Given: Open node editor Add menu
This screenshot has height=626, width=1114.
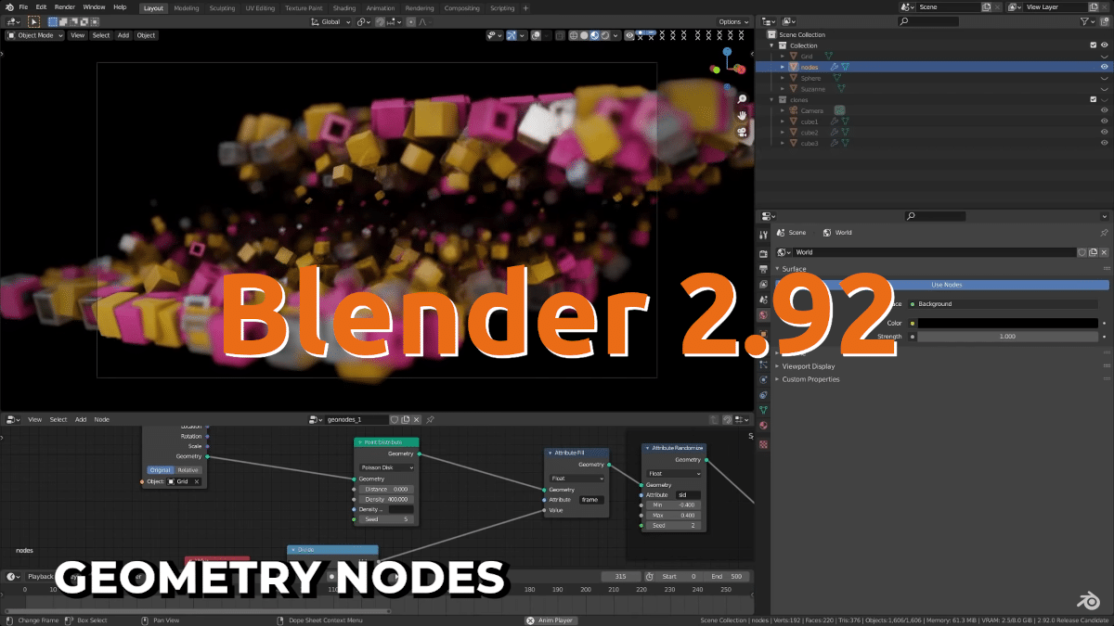Looking at the screenshot, I should pyautogui.click(x=81, y=419).
